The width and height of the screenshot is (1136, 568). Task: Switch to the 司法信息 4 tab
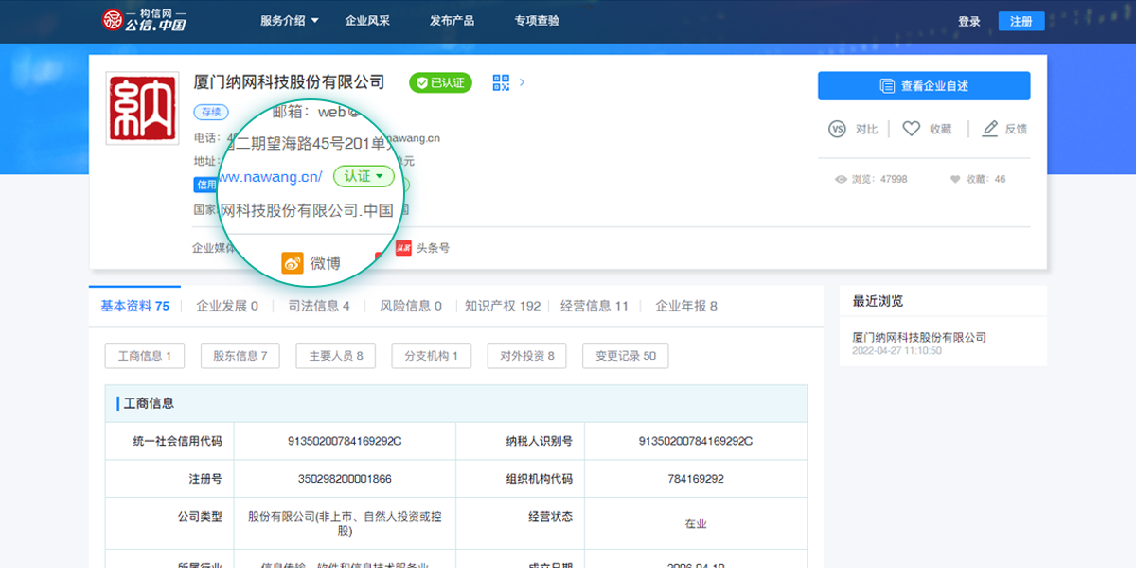point(319,306)
